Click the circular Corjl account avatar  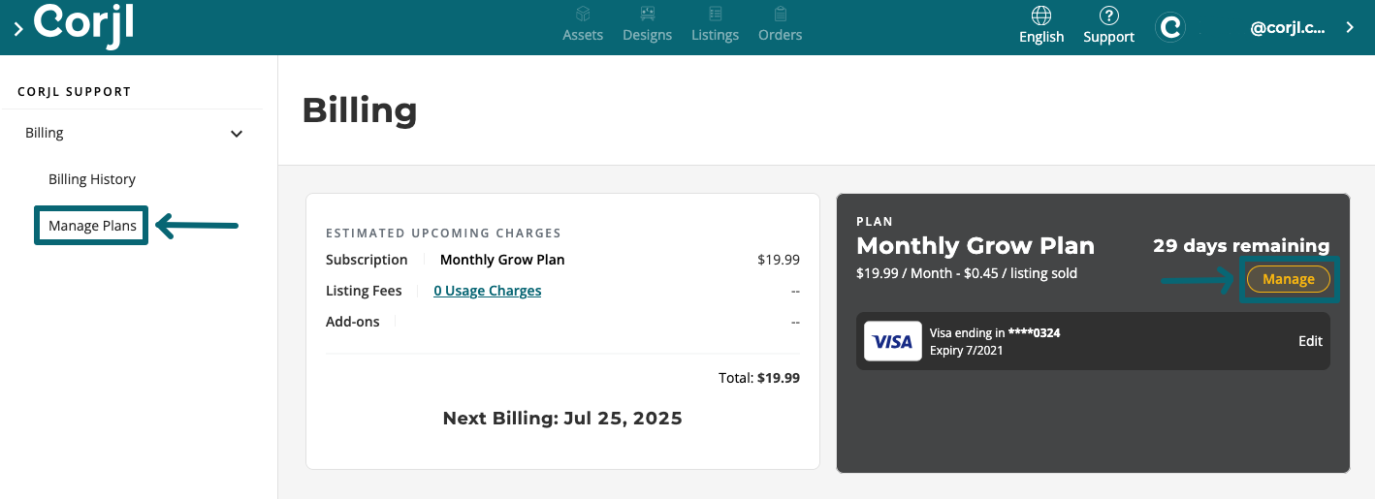coord(1171,27)
